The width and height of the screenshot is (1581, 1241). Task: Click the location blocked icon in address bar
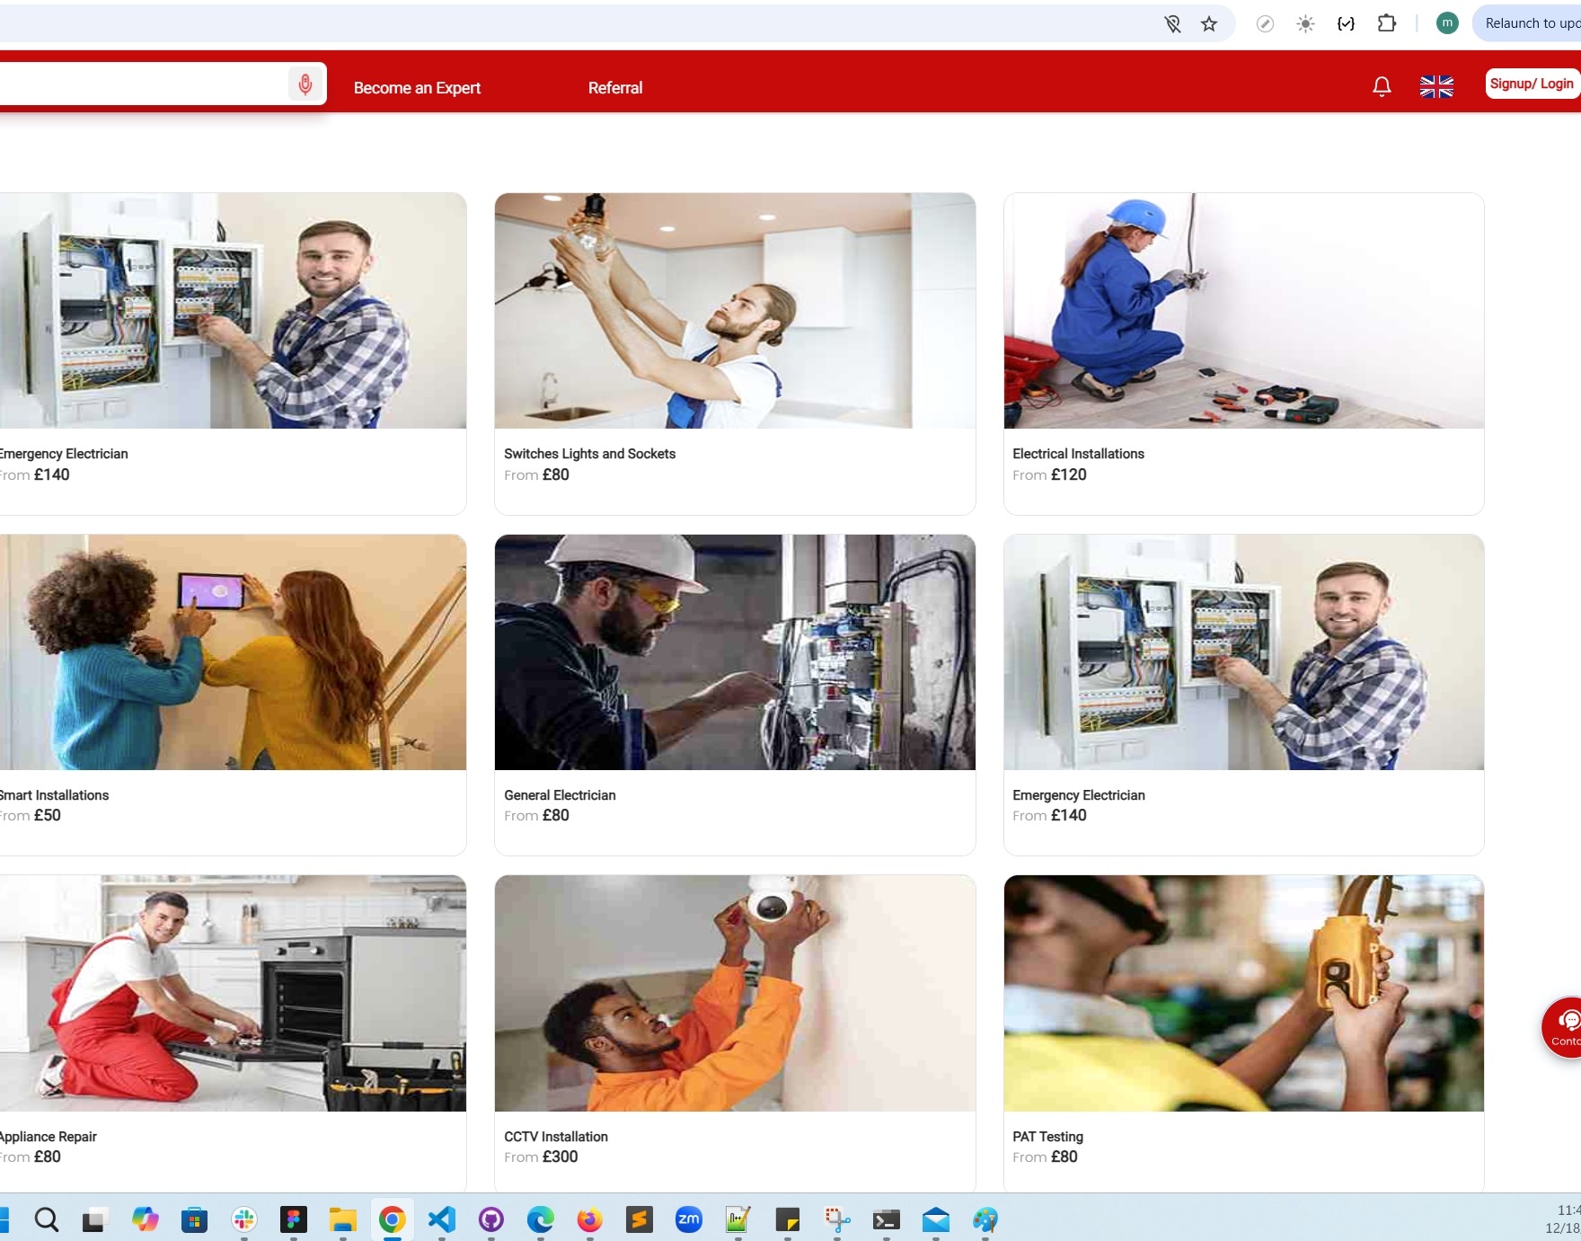[x=1172, y=24]
